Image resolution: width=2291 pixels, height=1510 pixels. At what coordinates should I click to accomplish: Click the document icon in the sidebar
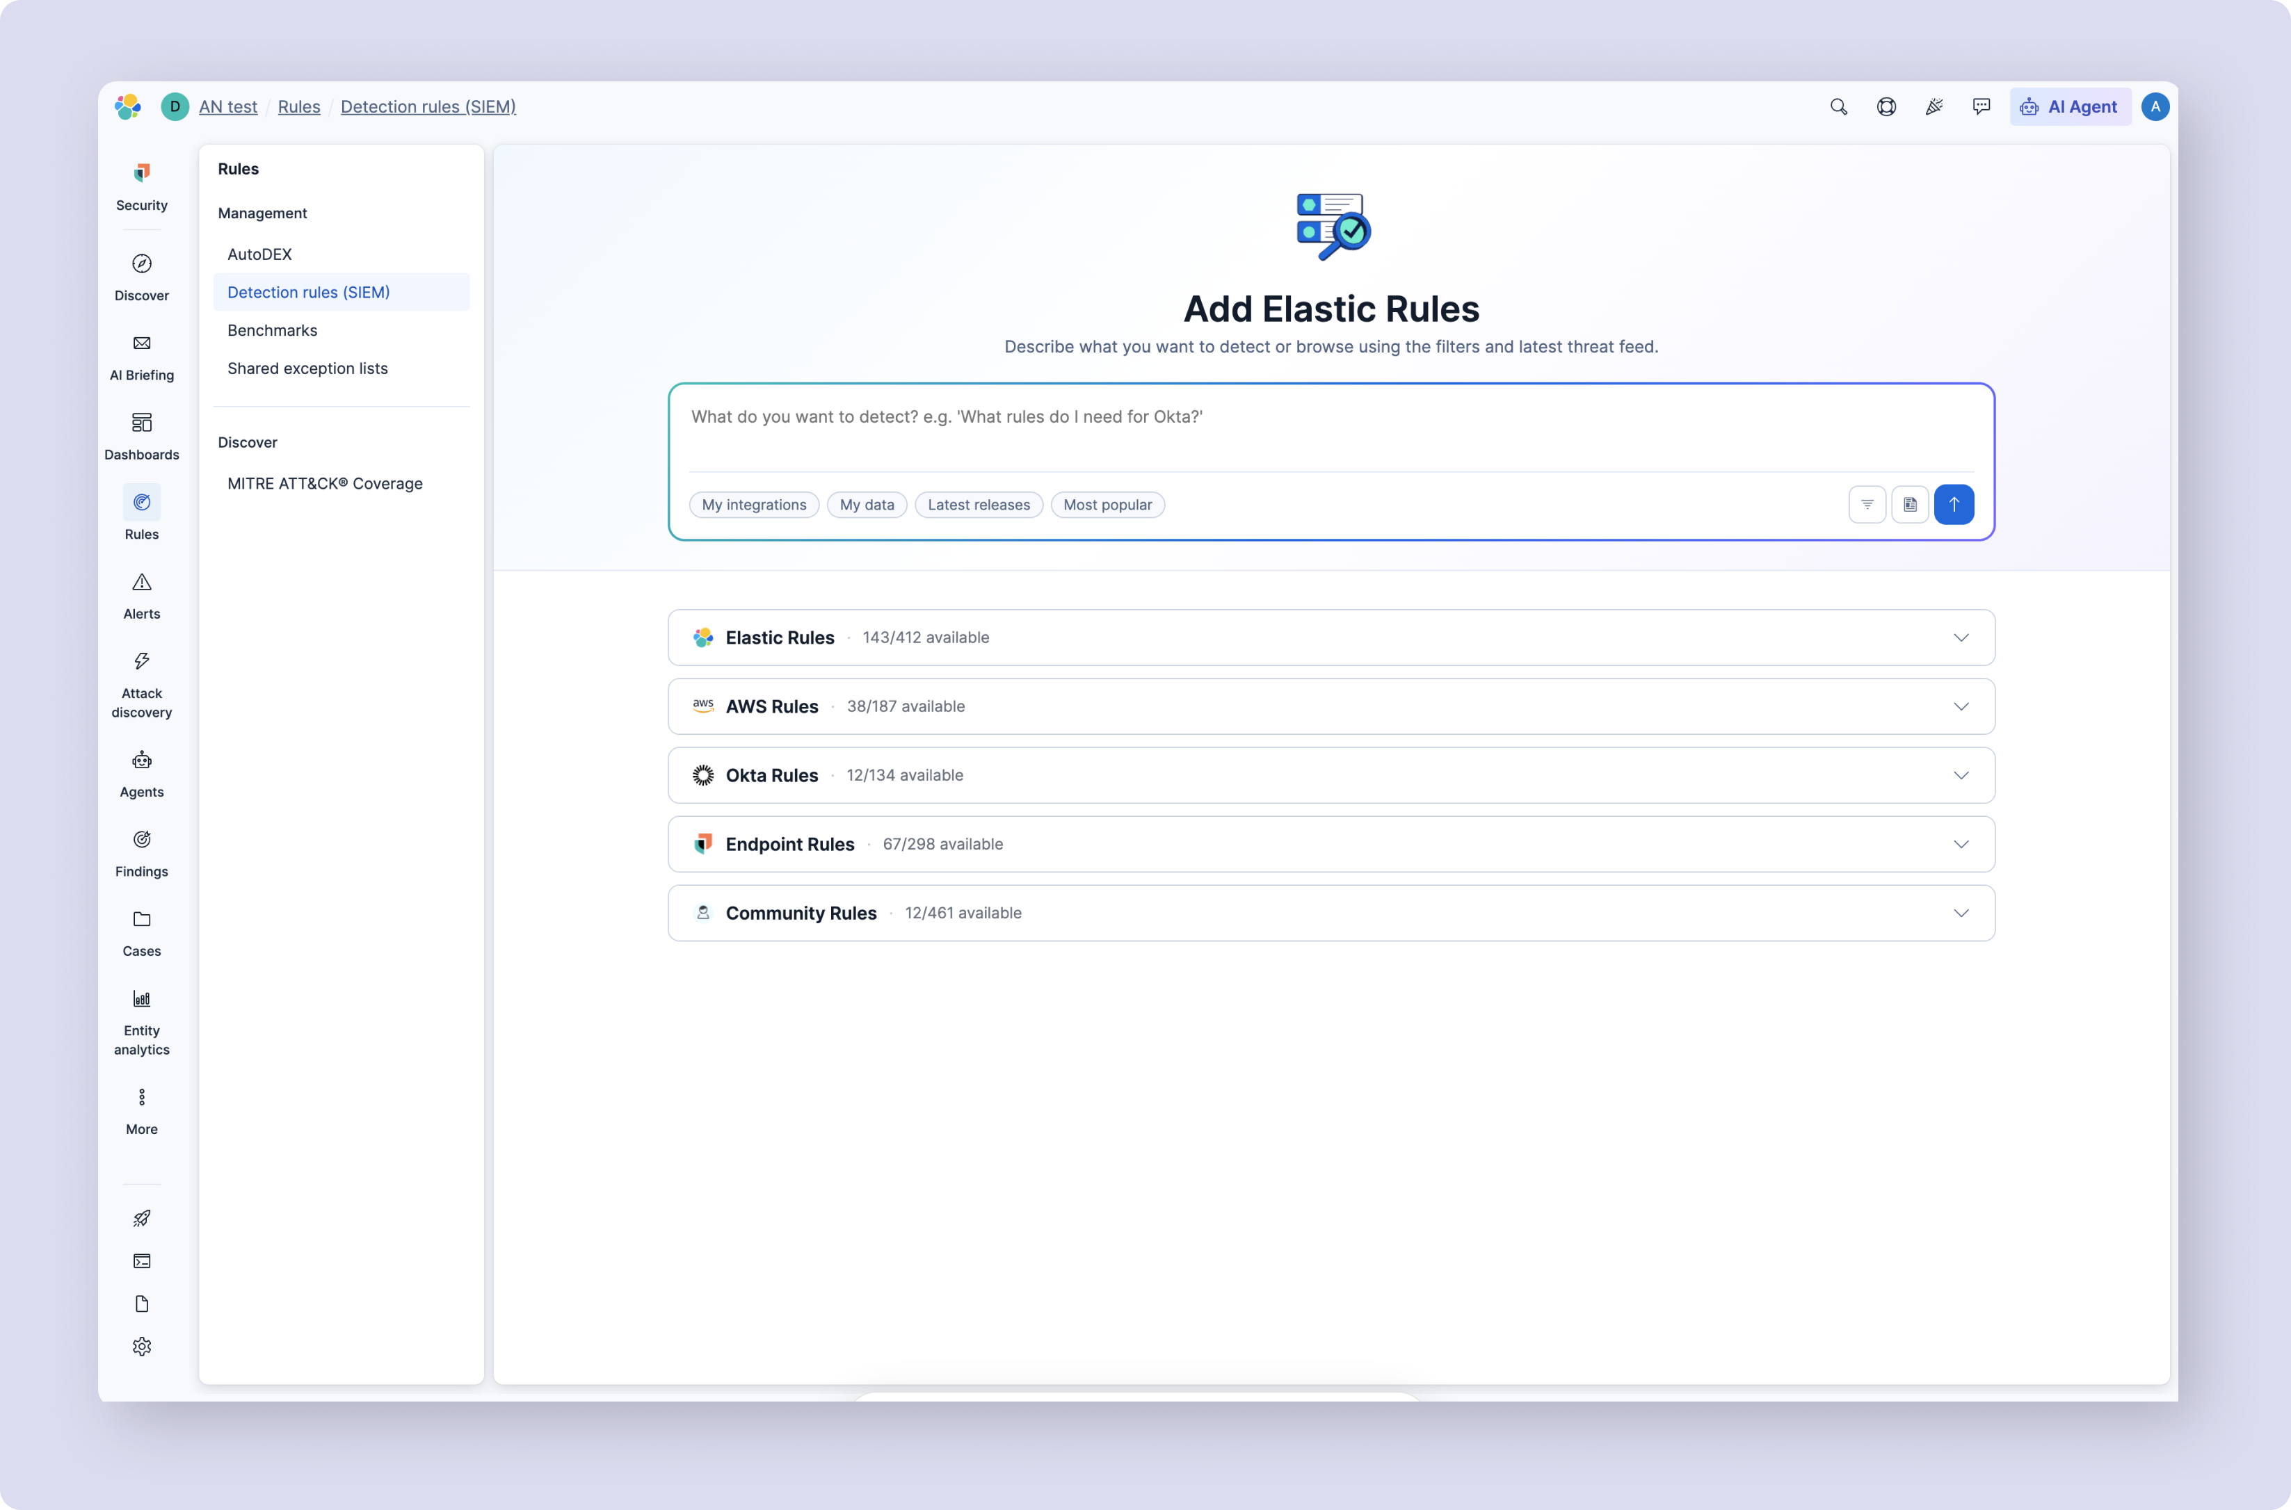pyautogui.click(x=142, y=1304)
